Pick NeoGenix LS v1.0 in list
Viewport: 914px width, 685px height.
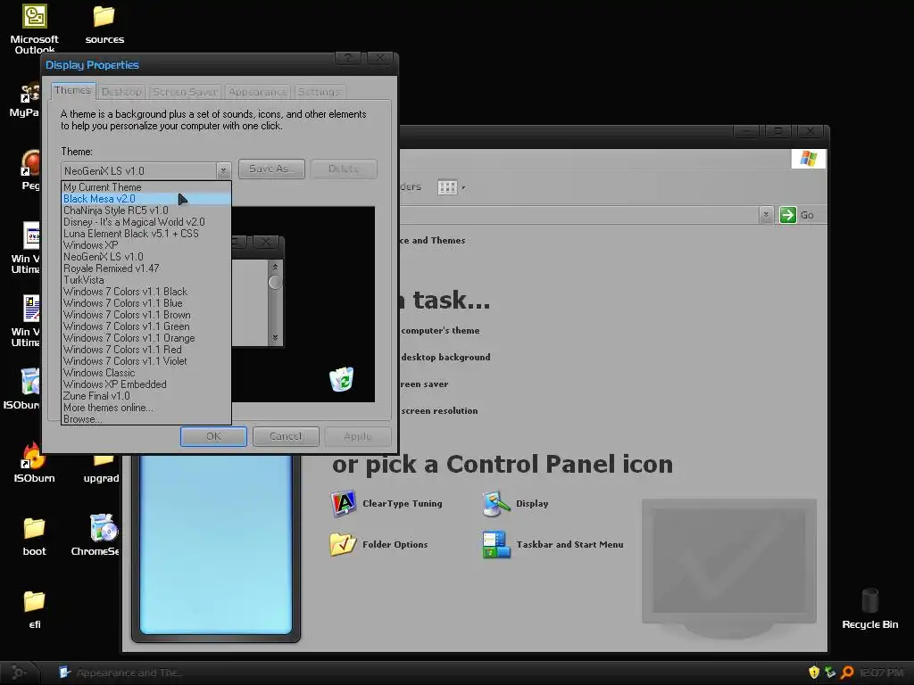146,257
